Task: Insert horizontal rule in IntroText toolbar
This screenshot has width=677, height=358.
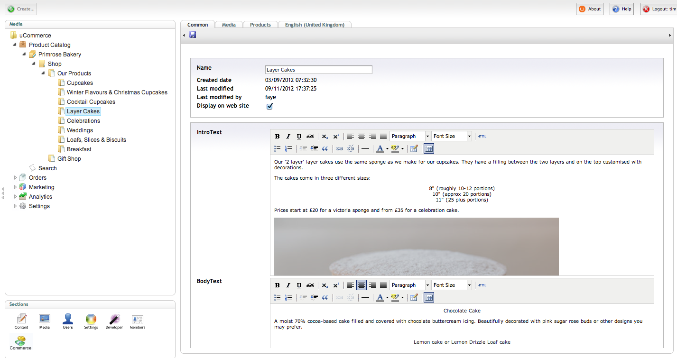Action: (365, 148)
